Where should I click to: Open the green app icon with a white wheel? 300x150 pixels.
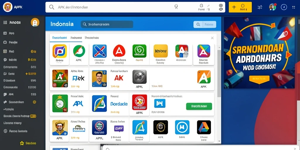point(60,103)
